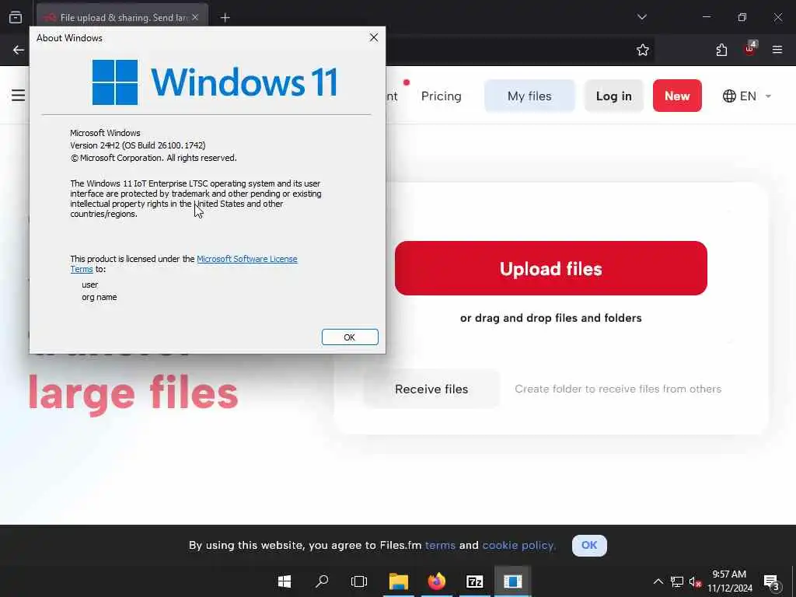Click the "Create folder to receive files from others" text
The image size is (796, 597).
[x=618, y=389]
